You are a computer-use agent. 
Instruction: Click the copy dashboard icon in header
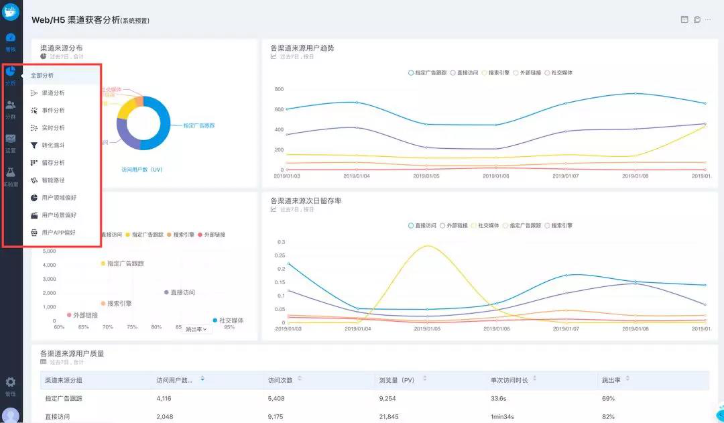697,19
